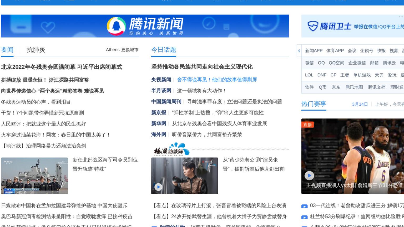Open the 今日话题 section tab
This screenshot has height=227, width=404.
click(164, 50)
